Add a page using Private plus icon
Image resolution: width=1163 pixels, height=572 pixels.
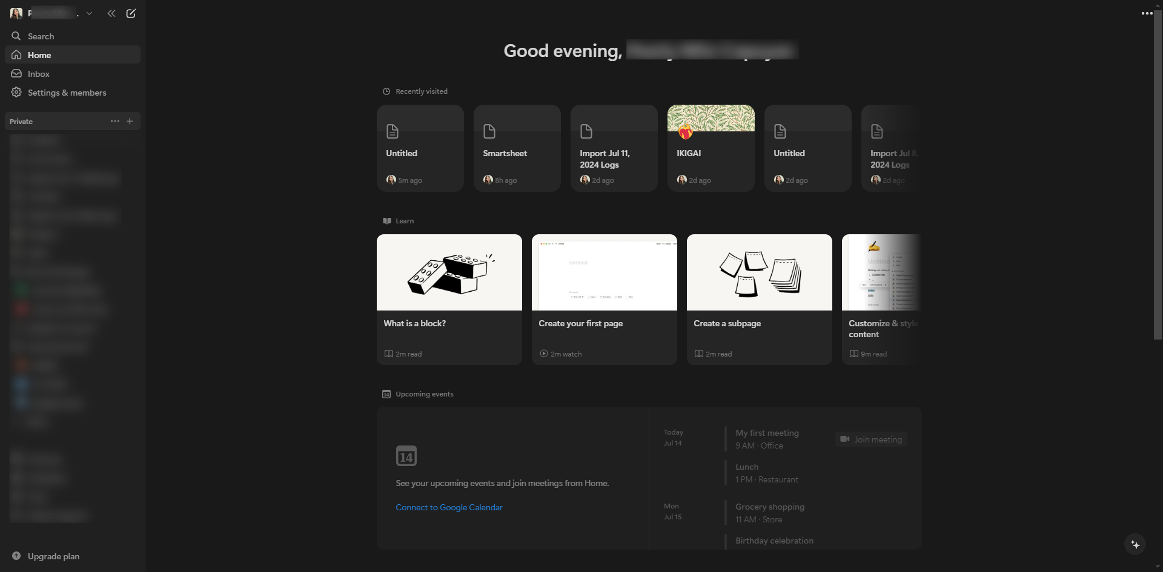tap(130, 121)
